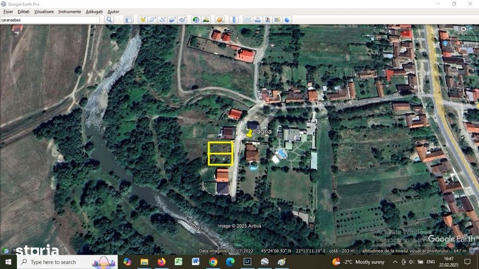Launch Firefox from the taskbar
This screenshot has width=479, height=269.
pyautogui.click(x=161, y=262)
